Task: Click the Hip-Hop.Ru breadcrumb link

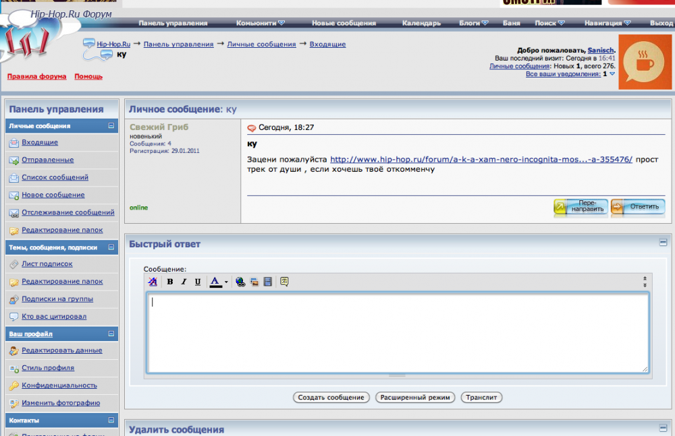Action: (113, 44)
